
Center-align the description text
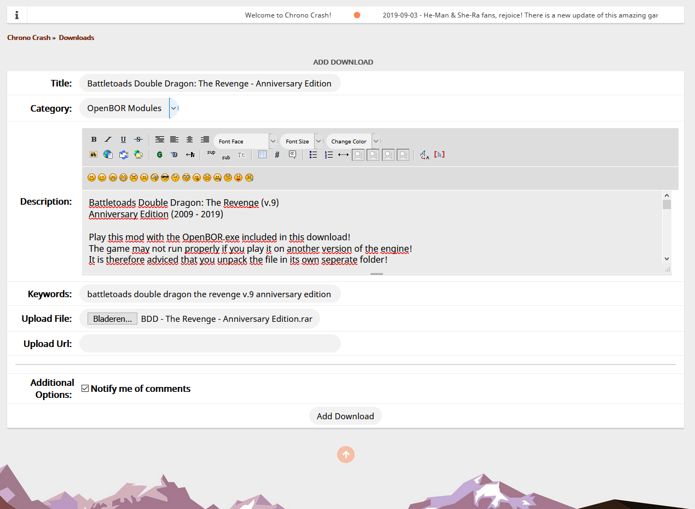click(x=189, y=140)
